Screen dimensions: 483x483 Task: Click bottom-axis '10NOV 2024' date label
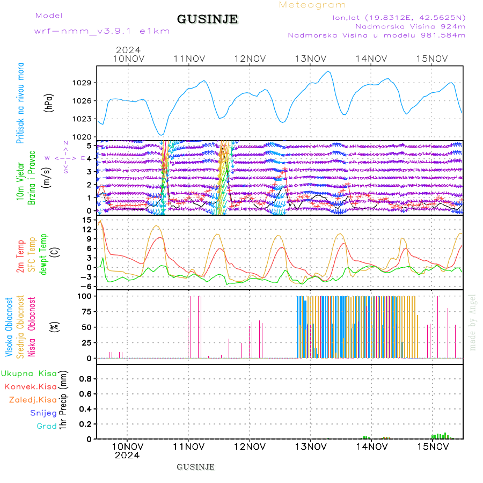127,451
